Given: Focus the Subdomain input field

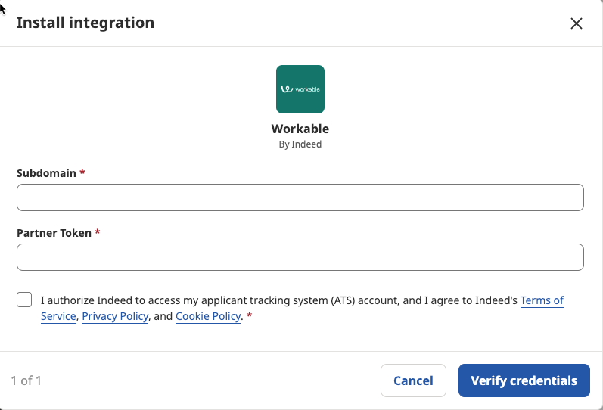Looking at the screenshot, I should point(300,197).
